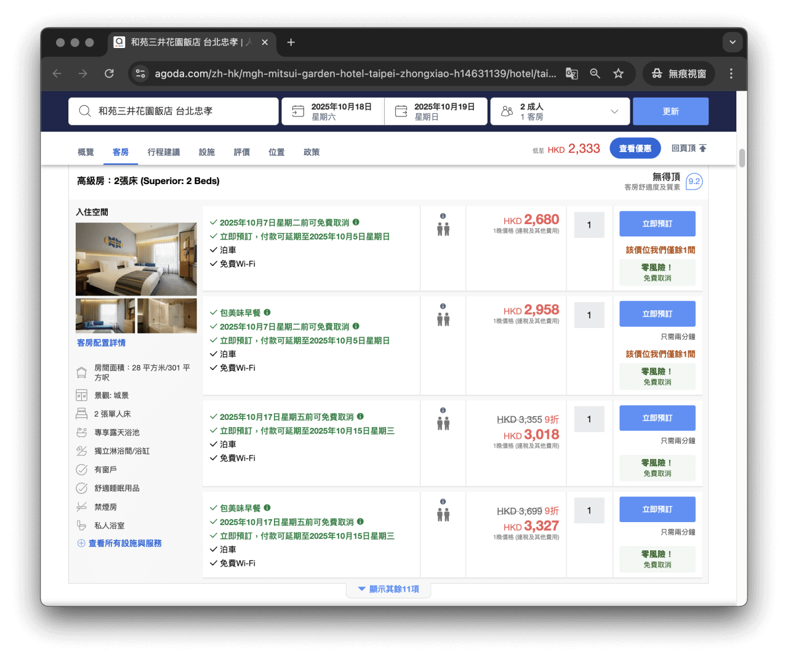Click the 回頁頂 upward arrow icon
Screen dimensions: 788x660
704,148
